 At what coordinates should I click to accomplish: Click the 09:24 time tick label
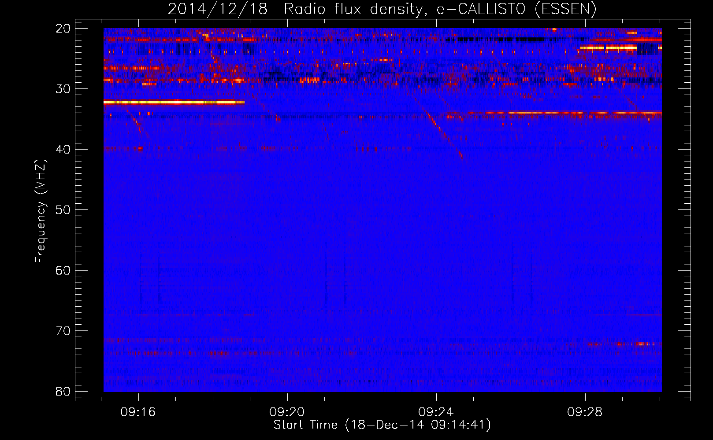click(436, 412)
